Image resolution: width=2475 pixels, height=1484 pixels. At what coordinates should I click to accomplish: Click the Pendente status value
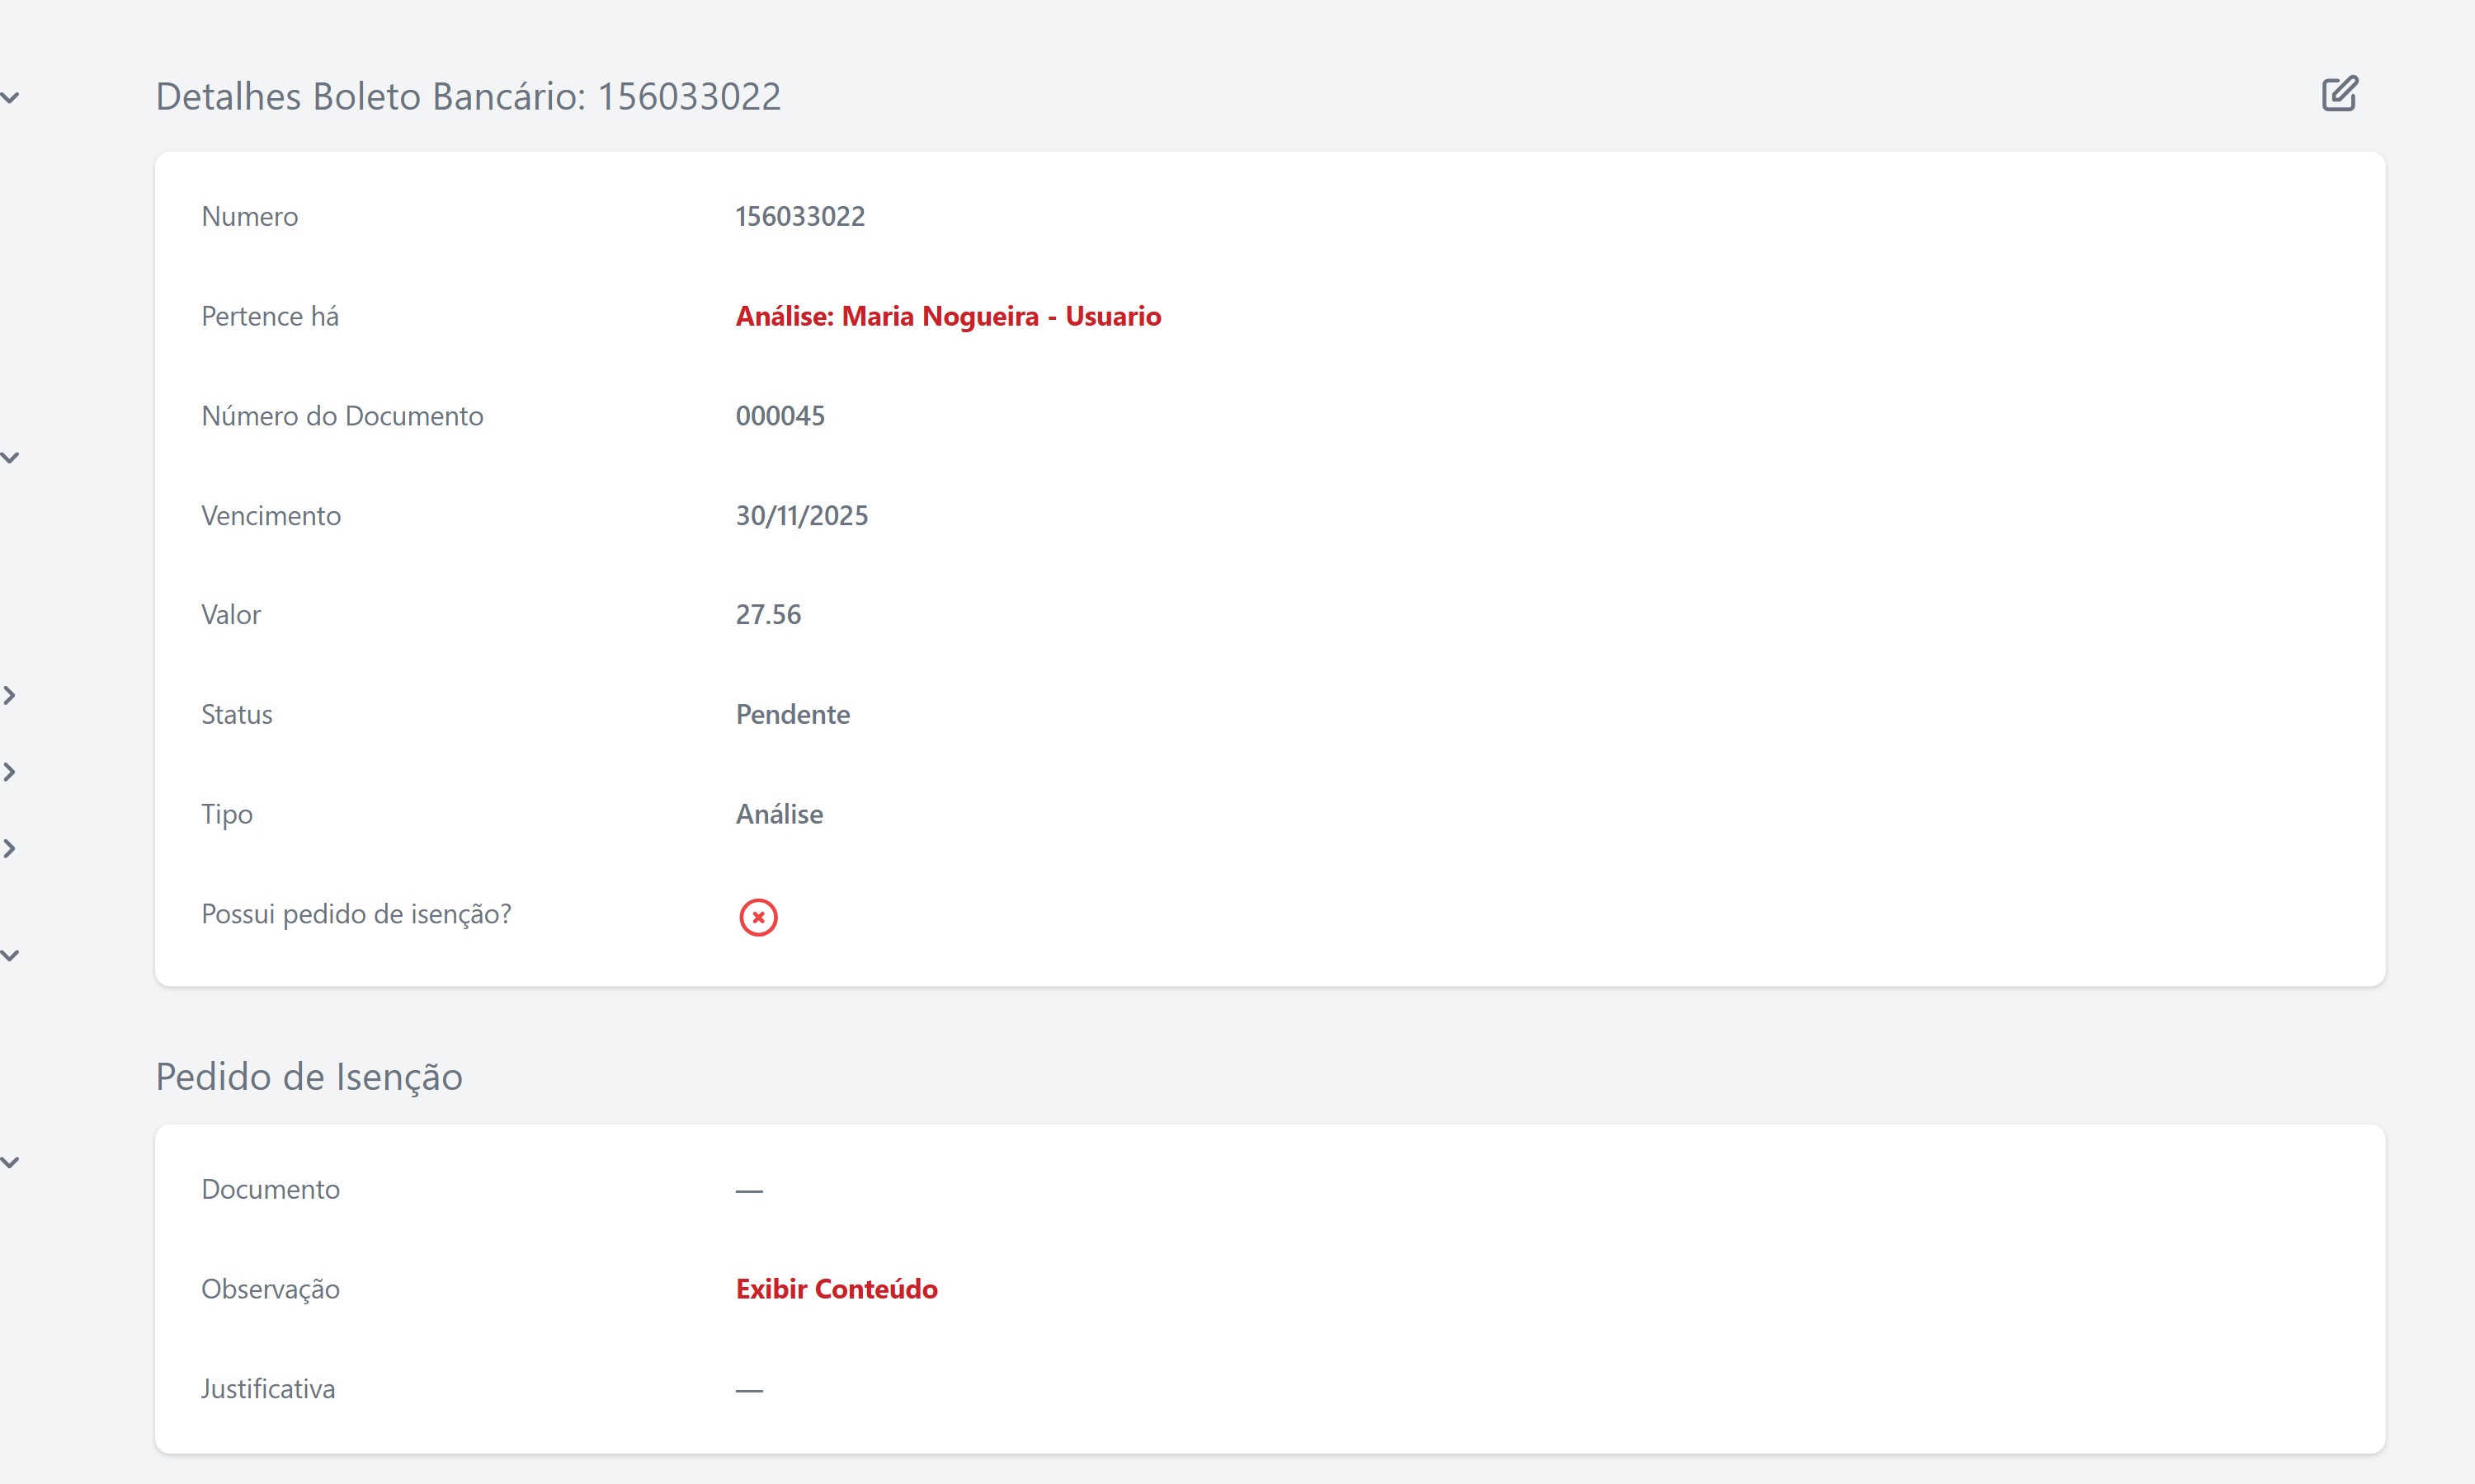tap(792, 714)
